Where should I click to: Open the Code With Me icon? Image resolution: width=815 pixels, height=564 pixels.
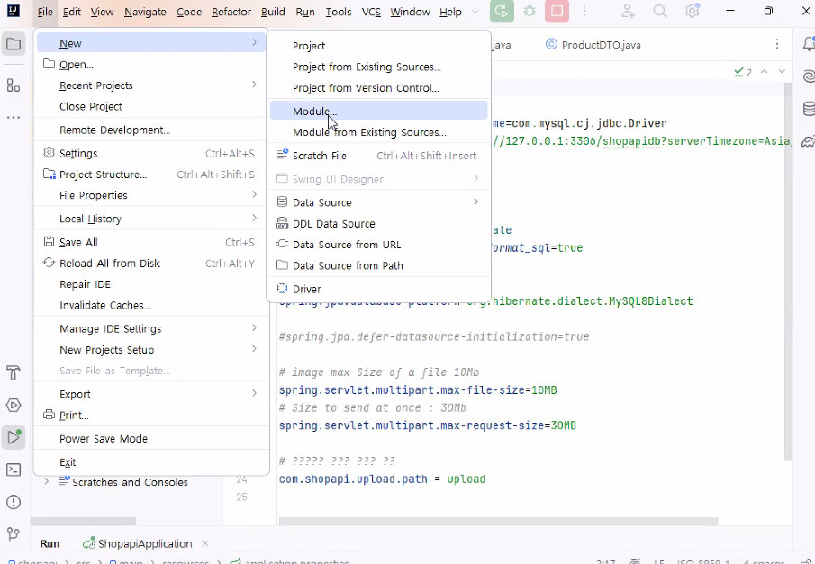[x=629, y=12]
